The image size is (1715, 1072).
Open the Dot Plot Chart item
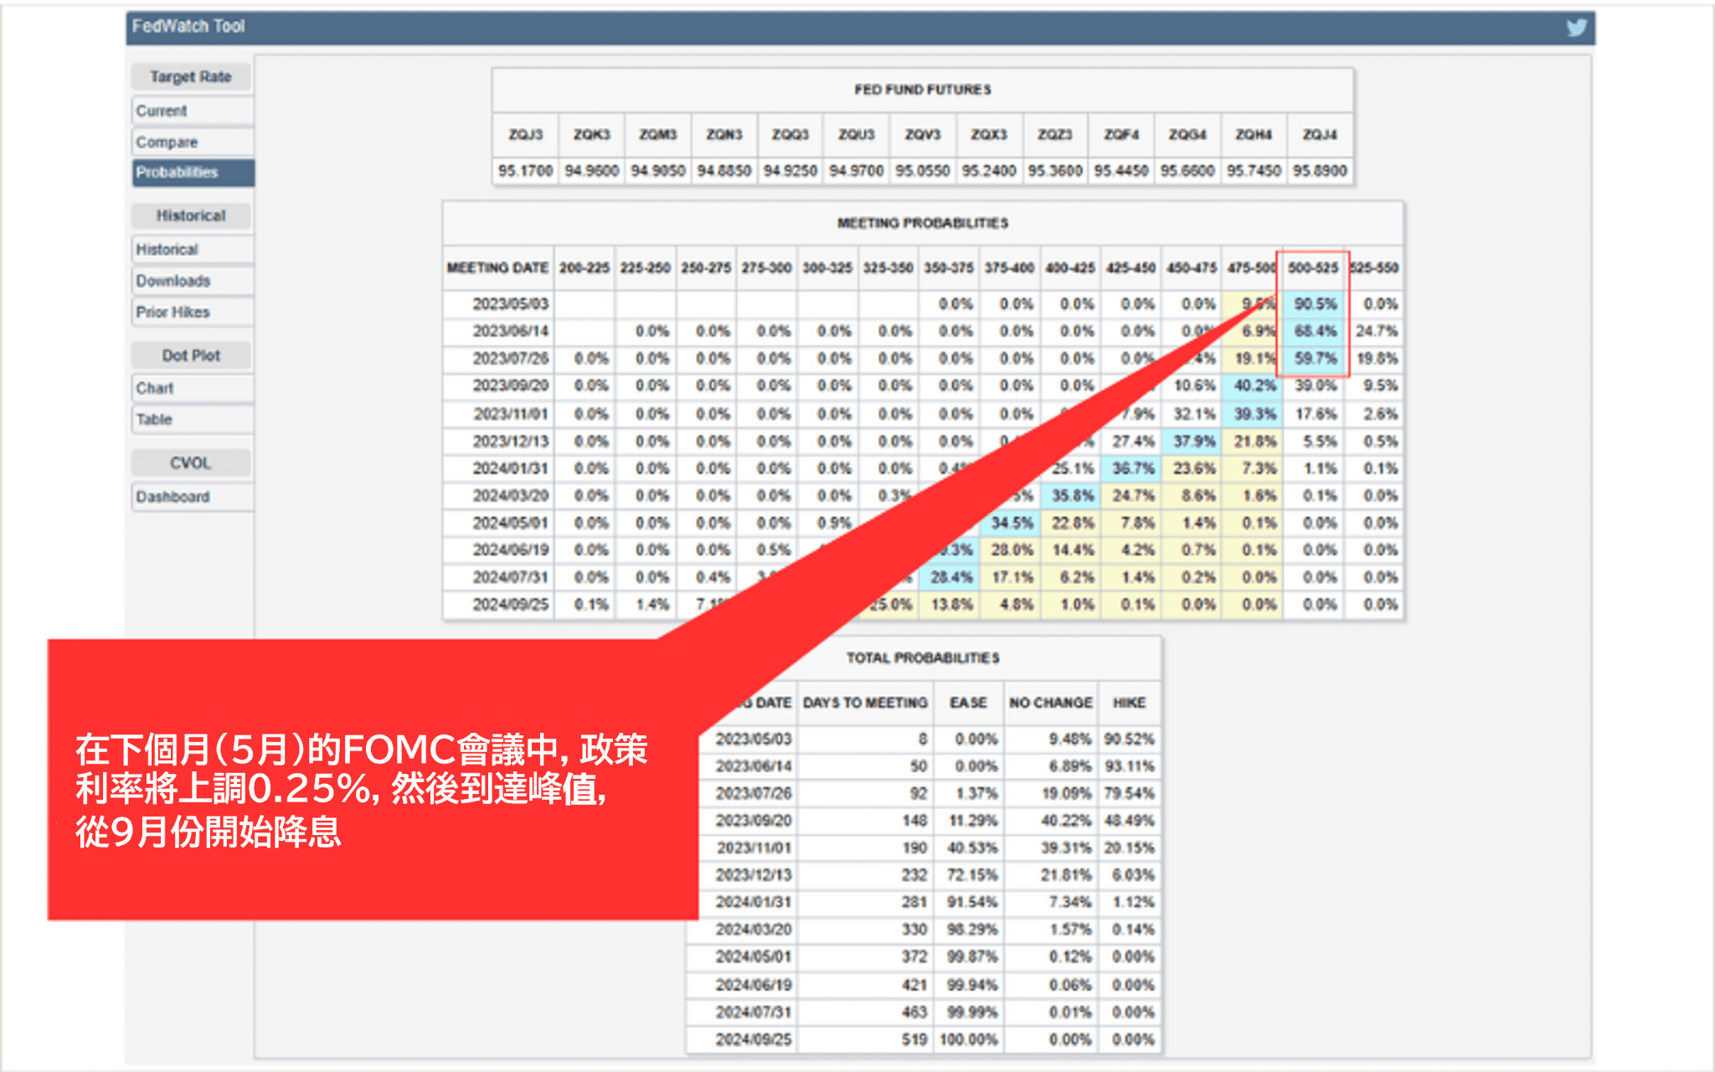tap(192, 388)
